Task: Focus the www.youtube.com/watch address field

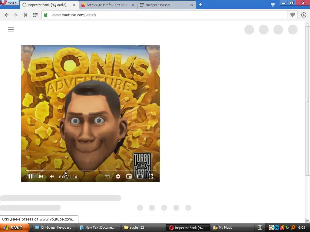Action: tap(164, 15)
